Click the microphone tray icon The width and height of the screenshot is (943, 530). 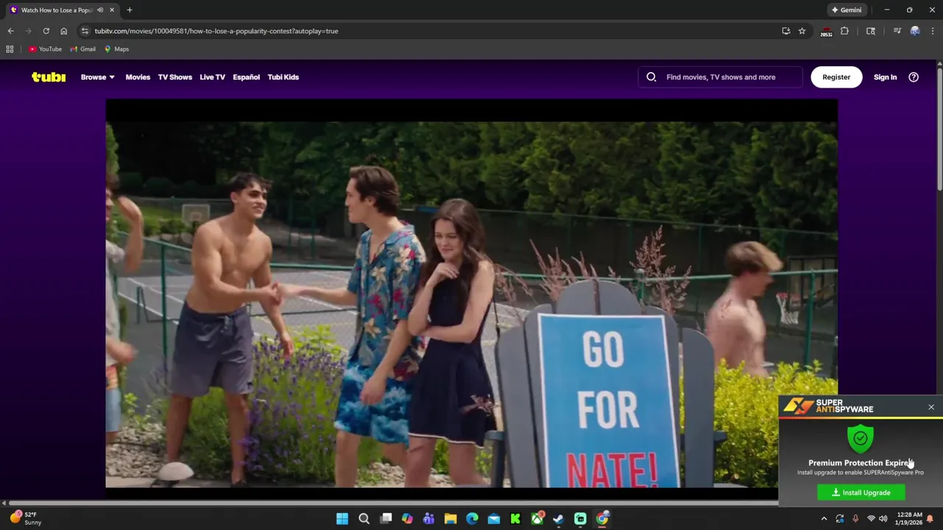pos(855,519)
